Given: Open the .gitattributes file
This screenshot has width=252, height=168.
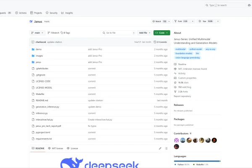Looking at the screenshot, I should (x=42, y=68).
